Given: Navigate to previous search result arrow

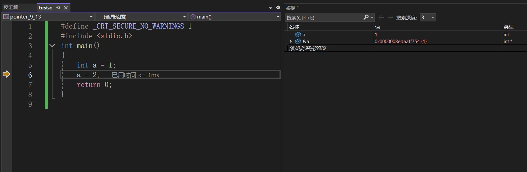Looking at the screenshot, I should tap(381, 17).
